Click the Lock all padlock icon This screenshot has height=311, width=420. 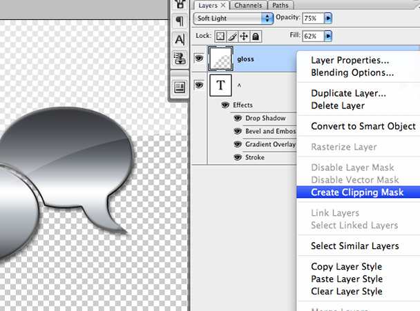click(x=256, y=36)
